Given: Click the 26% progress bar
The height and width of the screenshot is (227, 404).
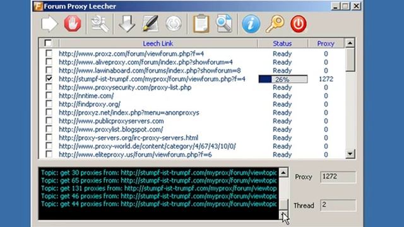Looking at the screenshot, I should point(283,79).
